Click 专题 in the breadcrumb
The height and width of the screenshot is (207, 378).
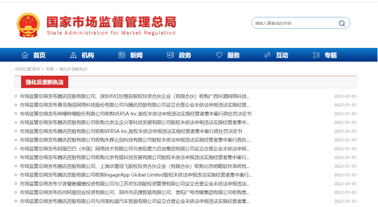click(x=50, y=69)
